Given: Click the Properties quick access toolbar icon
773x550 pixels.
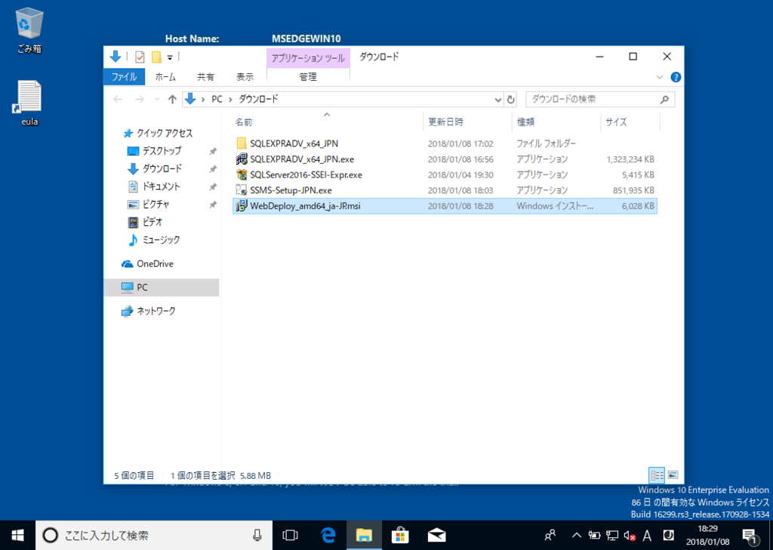Looking at the screenshot, I should [x=140, y=57].
